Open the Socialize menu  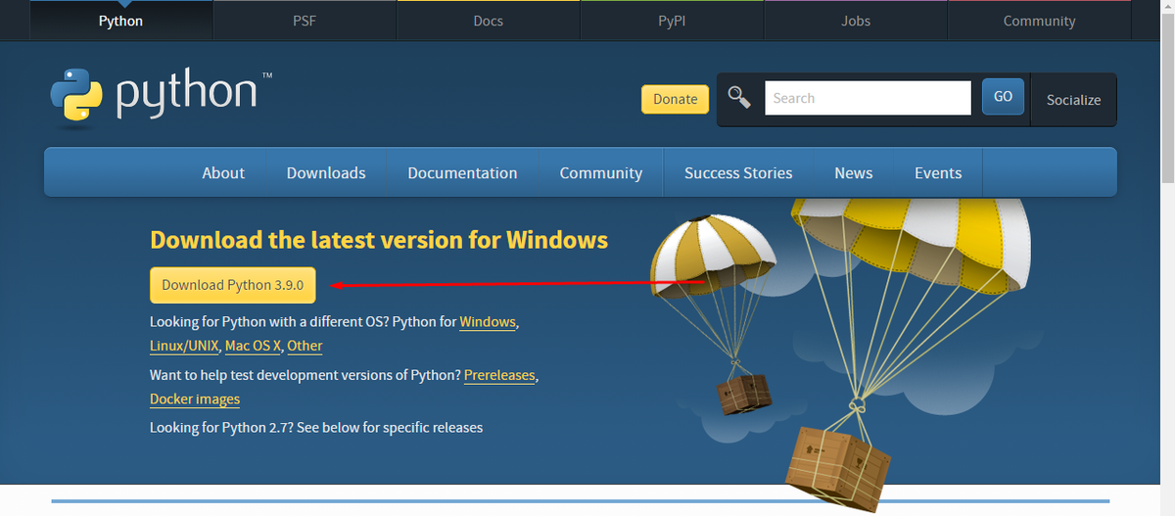1073,100
